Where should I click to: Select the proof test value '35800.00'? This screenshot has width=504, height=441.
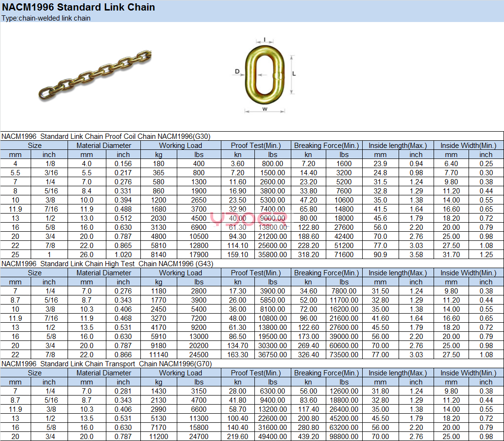tap(273, 255)
